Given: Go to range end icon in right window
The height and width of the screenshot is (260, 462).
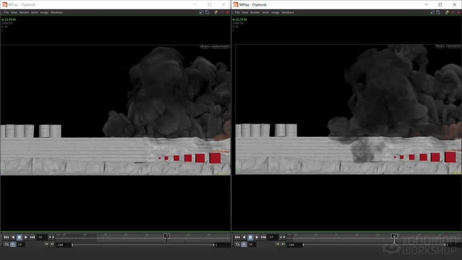Looking at the screenshot, I should pos(283,244).
